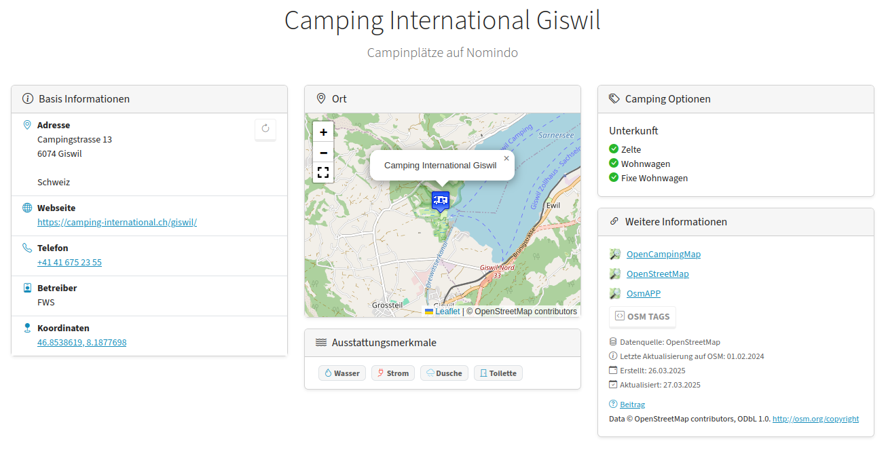Click the FWS operator text
The height and width of the screenshot is (450, 888).
point(46,302)
